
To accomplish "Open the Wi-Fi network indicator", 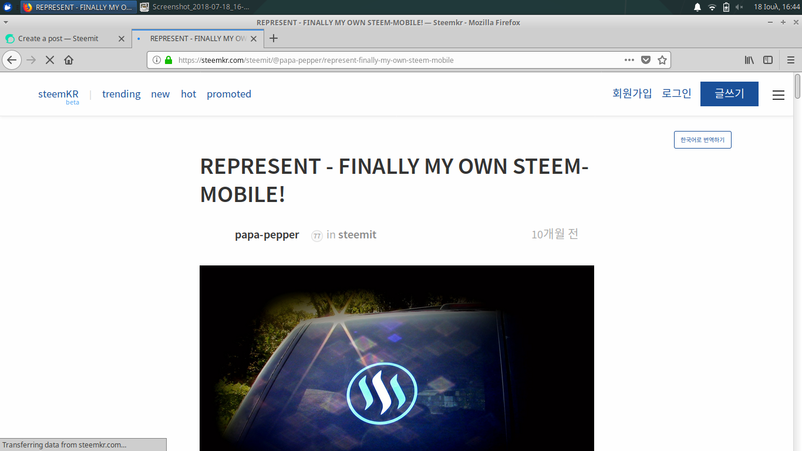I will point(712,7).
